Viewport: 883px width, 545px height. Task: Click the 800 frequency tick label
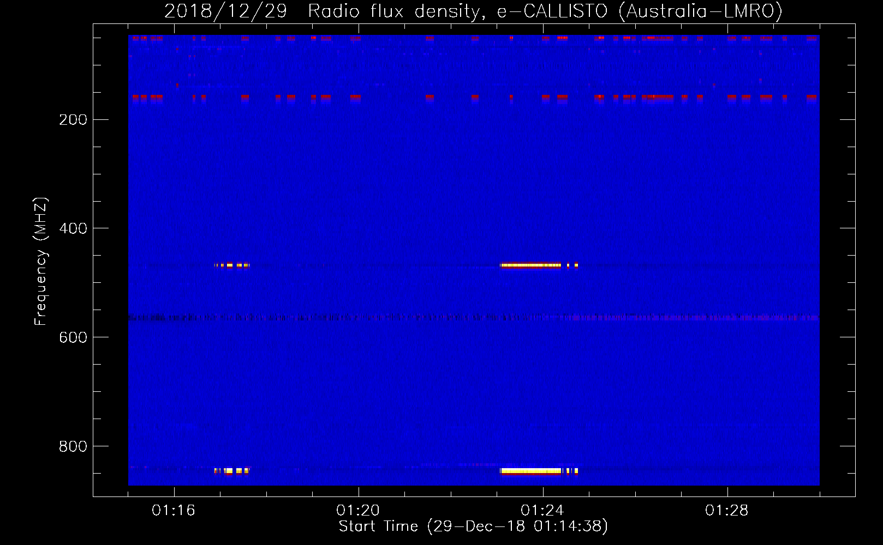(73, 447)
